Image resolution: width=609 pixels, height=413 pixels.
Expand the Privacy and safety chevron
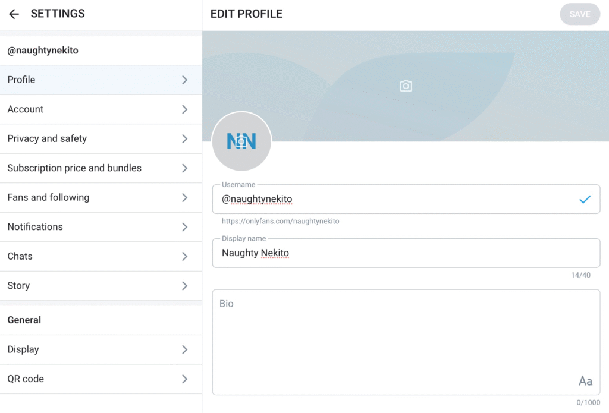[184, 138]
